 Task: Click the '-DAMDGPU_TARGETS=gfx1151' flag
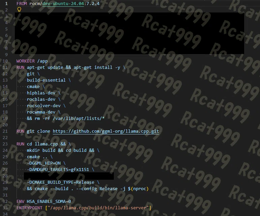pyautogui.click(x=58, y=170)
